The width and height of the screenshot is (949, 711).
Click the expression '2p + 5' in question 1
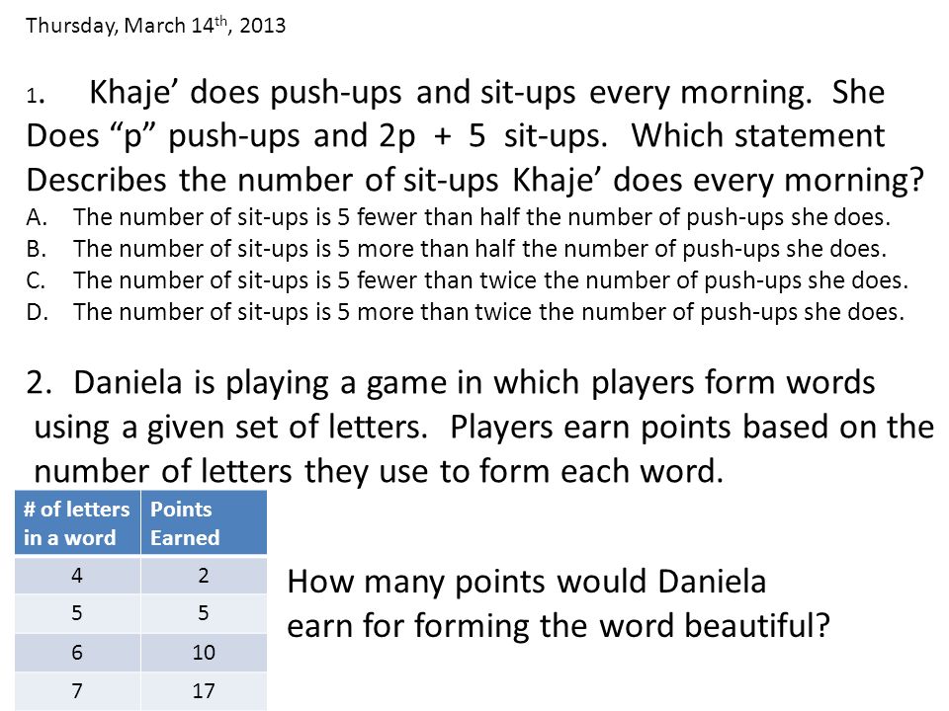pyautogui.click(x=432, y=135)
